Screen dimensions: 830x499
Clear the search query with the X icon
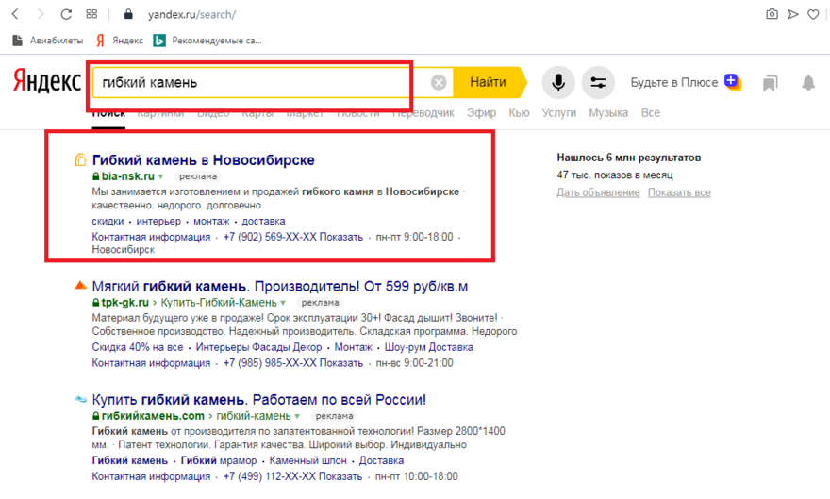click(x=439, y=83)
